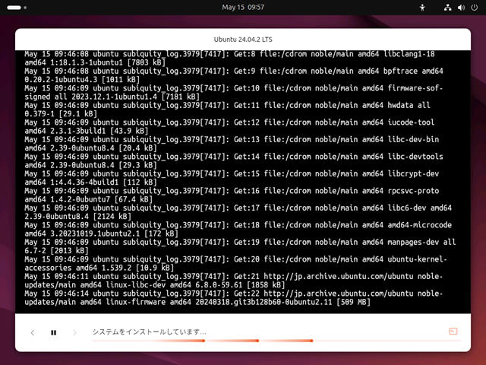Select the Get:11 hwdata log line
Image resolution: width=486 pixels, height=365 pixels.
click(x=228, y=109)
